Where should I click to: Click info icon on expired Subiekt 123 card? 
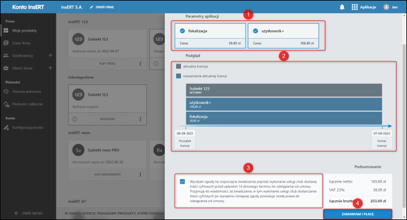75,119
